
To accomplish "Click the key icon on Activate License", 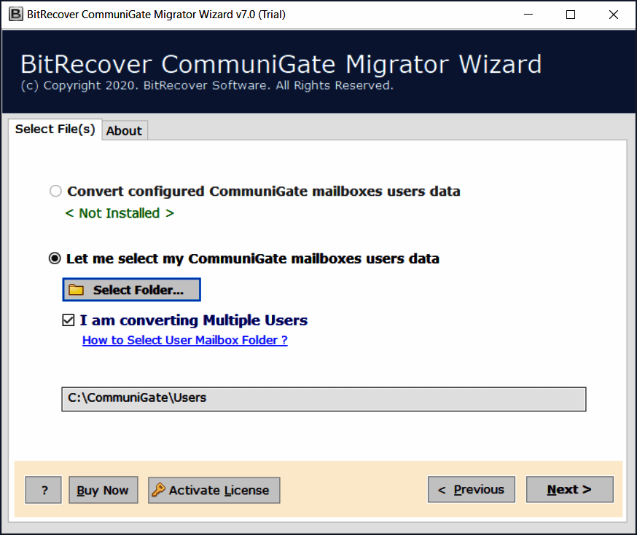I will pos(158,490).
